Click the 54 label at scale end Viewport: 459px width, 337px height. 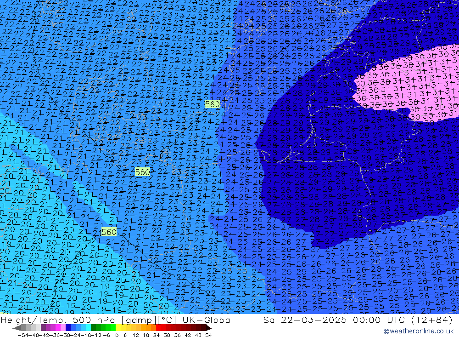(208, 335)
